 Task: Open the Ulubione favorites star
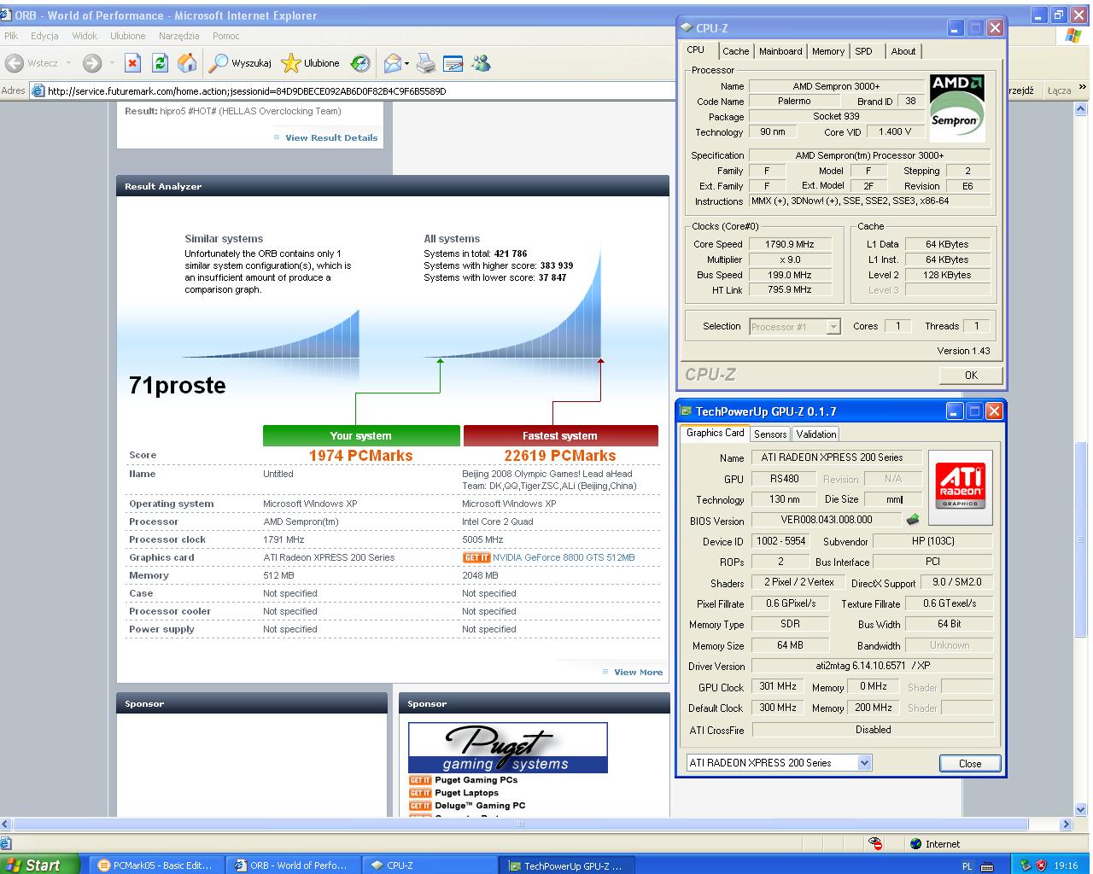pyautogui.click(x=310, y=63)
